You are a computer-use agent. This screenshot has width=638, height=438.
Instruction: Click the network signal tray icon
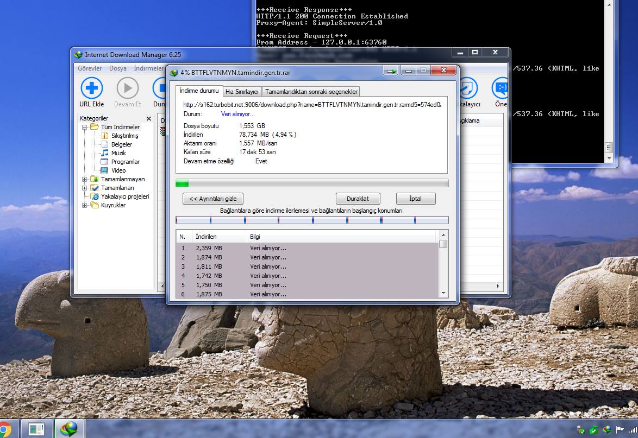click(633, 429)
